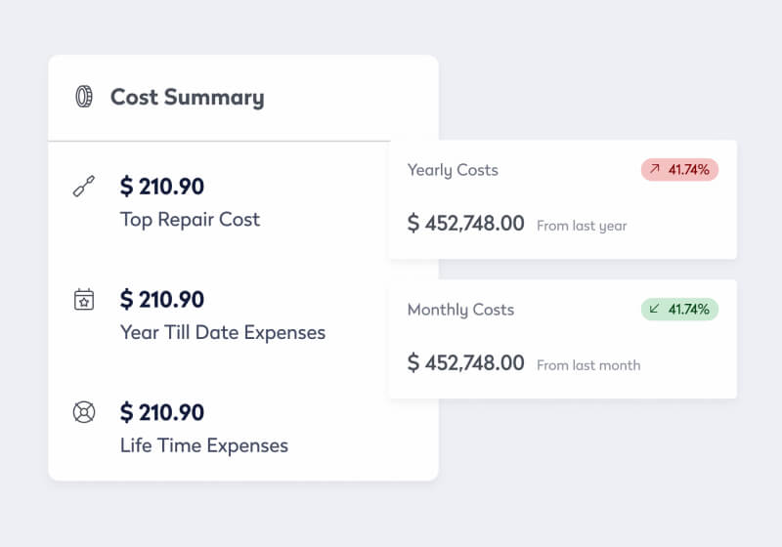Click the yearly $ 452,748.00 amount
This screenshot has width=782, height=547.
(466, 223)
